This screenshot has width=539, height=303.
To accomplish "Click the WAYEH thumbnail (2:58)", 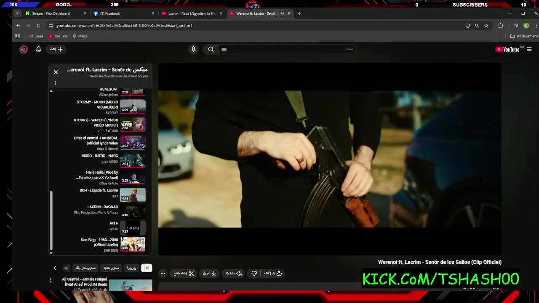I will pyautogui.click(x=133, y=125).
